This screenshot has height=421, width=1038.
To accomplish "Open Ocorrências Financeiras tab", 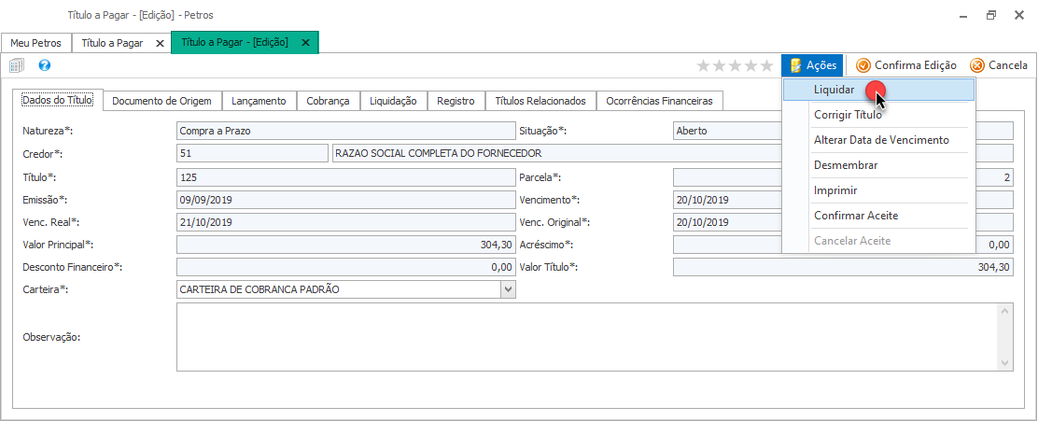I will point(659,101).
